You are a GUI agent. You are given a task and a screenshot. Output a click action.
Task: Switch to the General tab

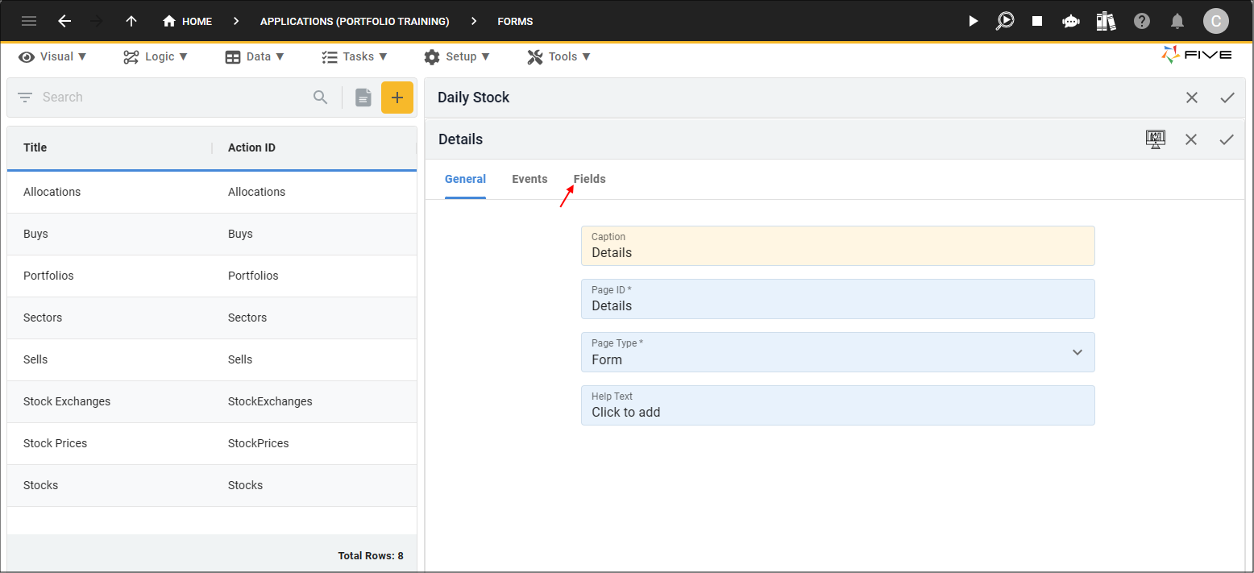[x=465, y=179]
